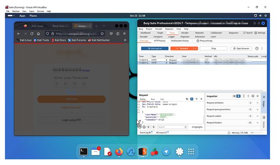This screenshot has height=165, width=280.
Task: Open system settings gear in dock
Action: [x=179, y=152]
